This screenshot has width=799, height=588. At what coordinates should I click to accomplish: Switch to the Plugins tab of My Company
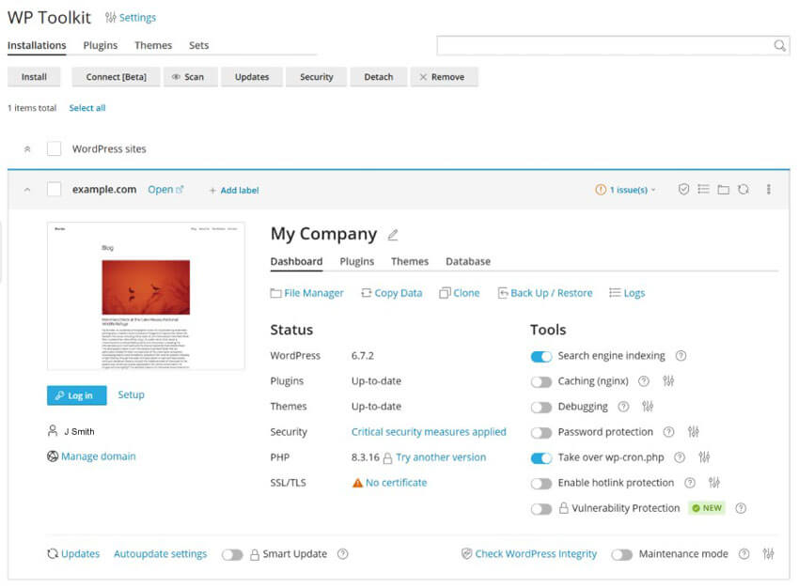click(x=356, y=261)
